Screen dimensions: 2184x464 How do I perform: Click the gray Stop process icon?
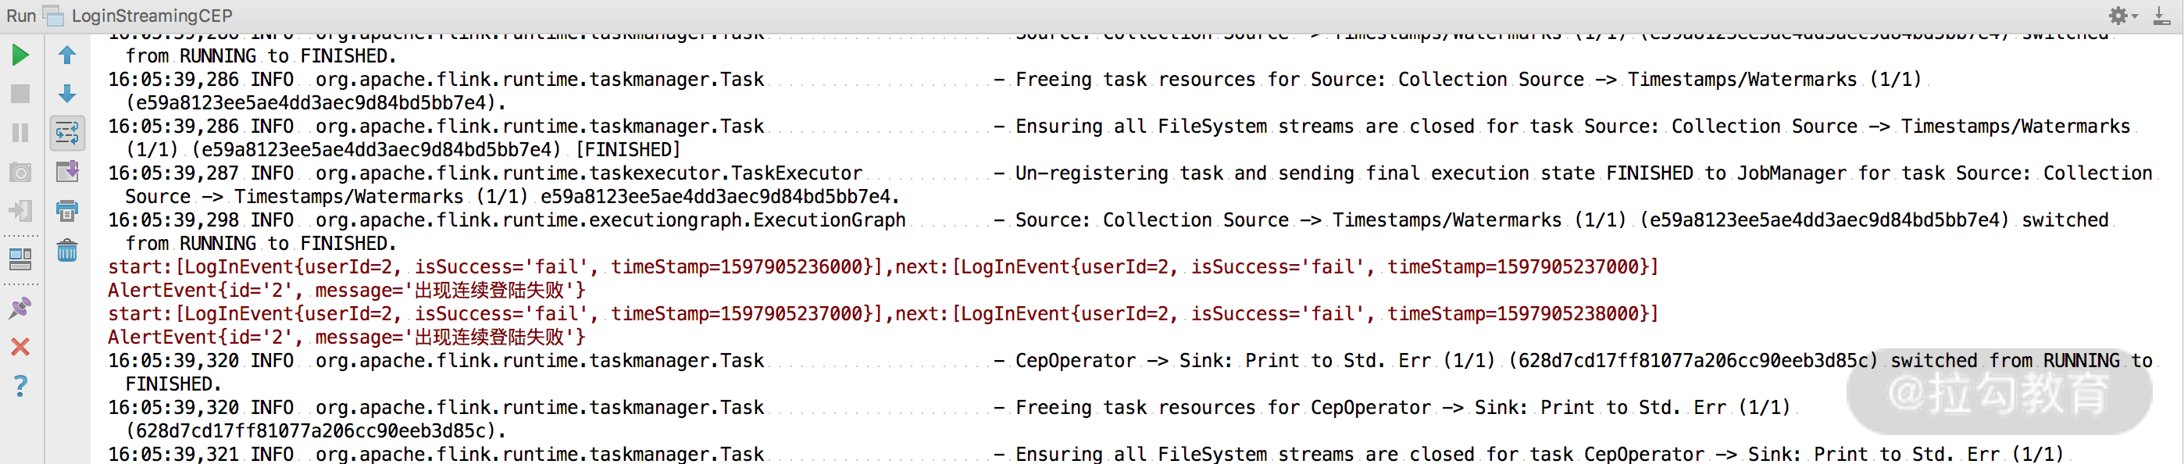(x=20, y=95)
